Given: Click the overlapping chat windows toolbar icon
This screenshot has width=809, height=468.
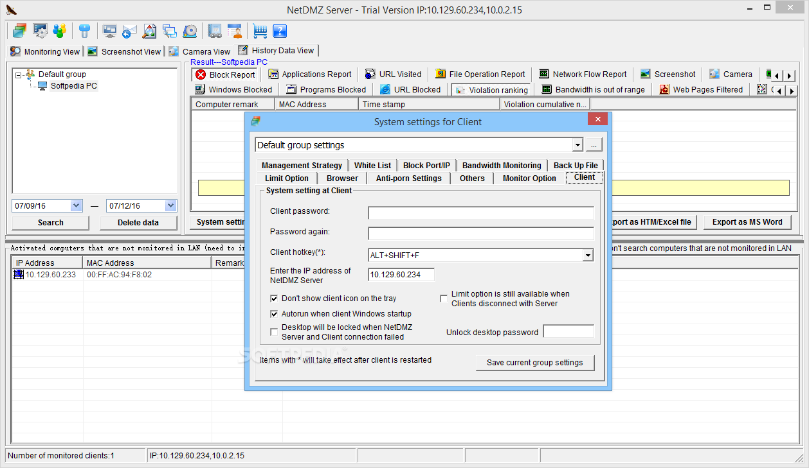Looking at the screenshot, I should pos(170,30).
